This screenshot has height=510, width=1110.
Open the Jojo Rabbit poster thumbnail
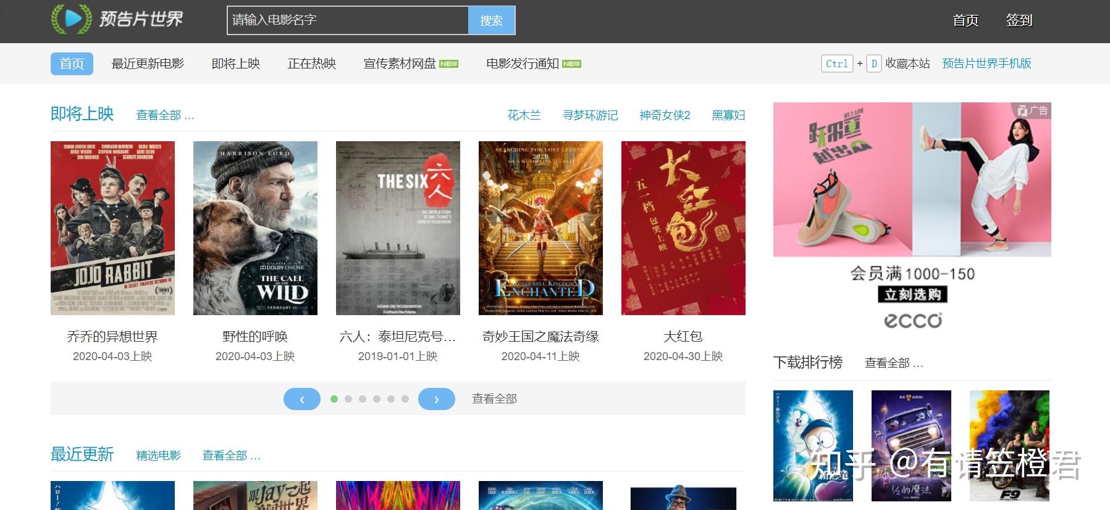click(112, 228)
